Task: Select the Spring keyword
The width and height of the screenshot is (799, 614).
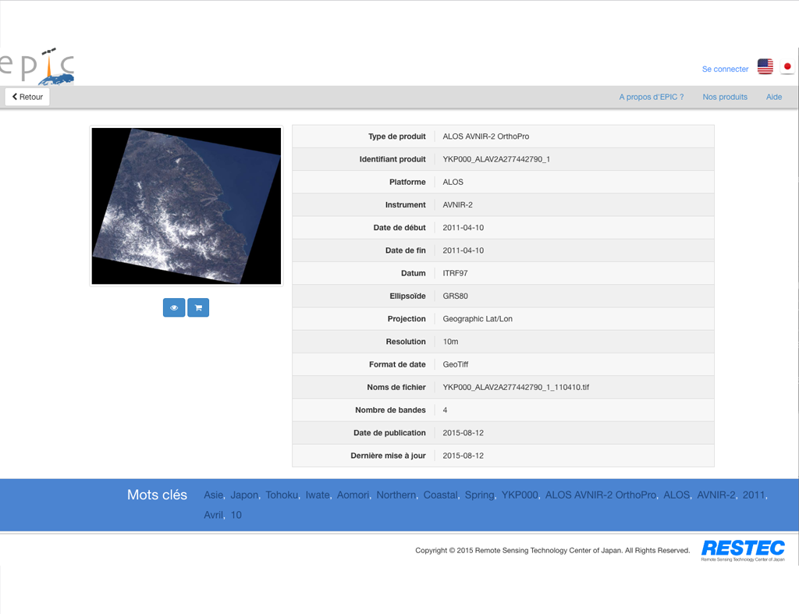Action: point(480,495)
